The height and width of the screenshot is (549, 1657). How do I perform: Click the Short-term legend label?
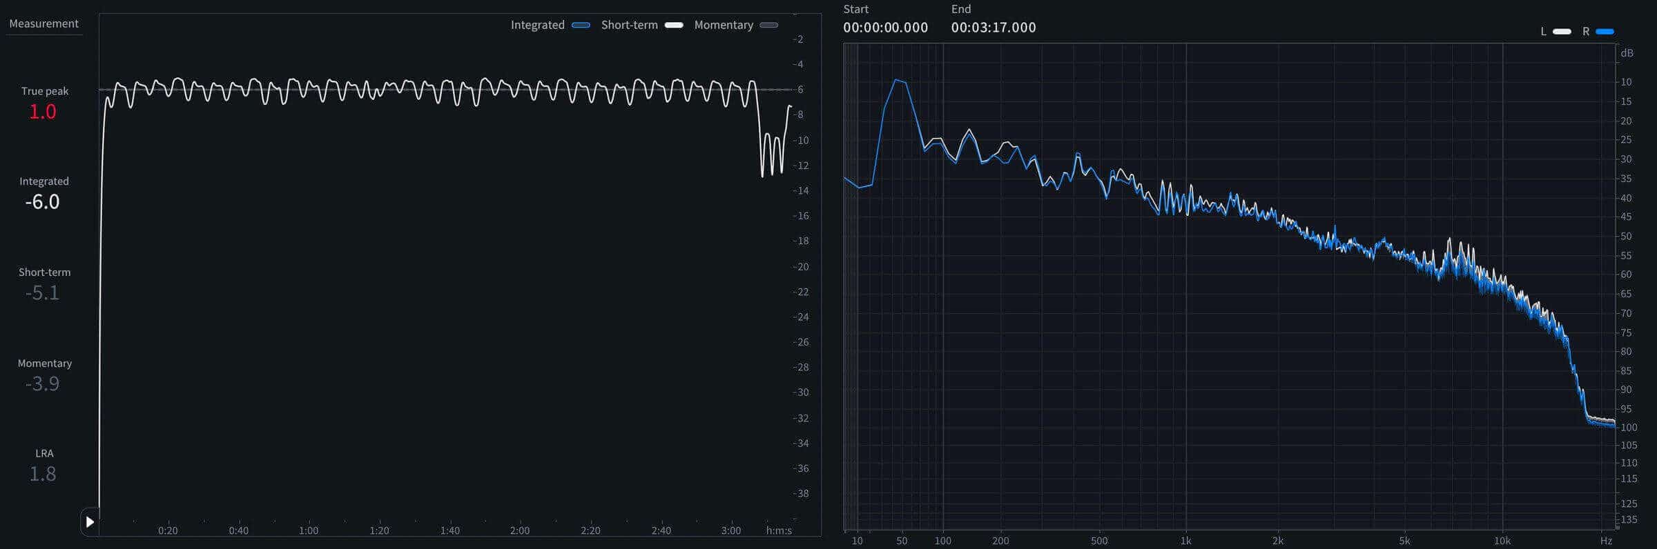(630, 25)
